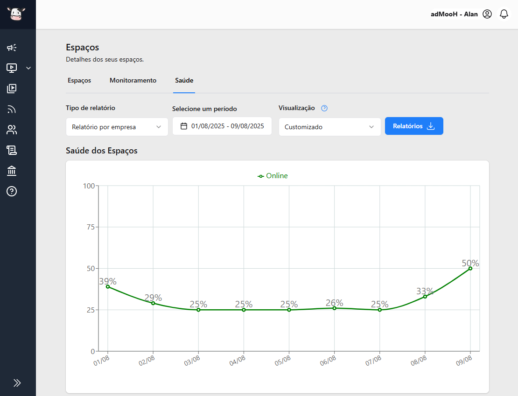This screenshot has width=518, height=396.
Task: Open the users icon in sidebar
Action: [12, 130]
